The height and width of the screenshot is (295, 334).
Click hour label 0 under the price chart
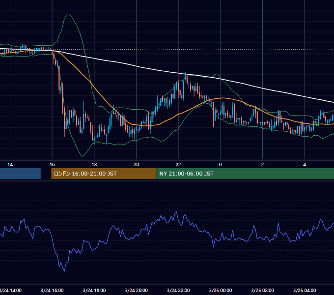tap(221, 165)
